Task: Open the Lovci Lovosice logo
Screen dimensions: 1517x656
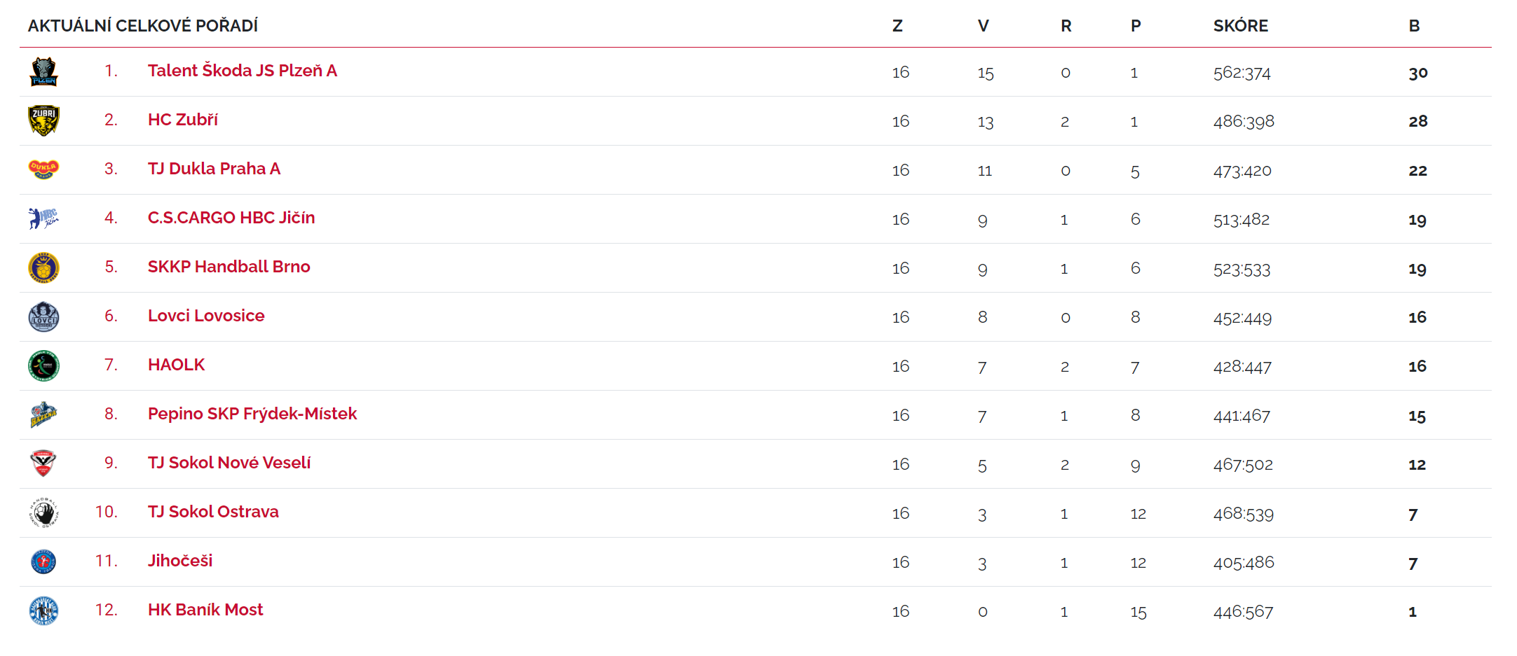Action: click(43, 316)
